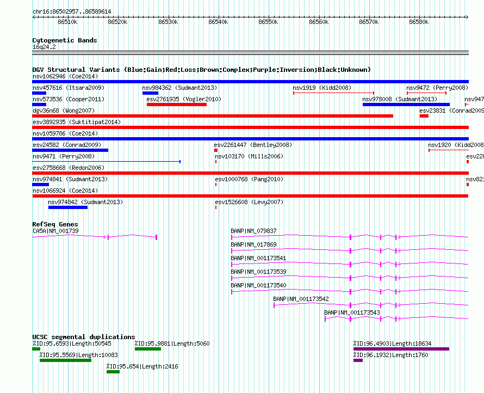Select the nsv978008 (Sudmant2013) gain bar
The width and height of the screenshot is (484, 393).
(x=406, y=105)
